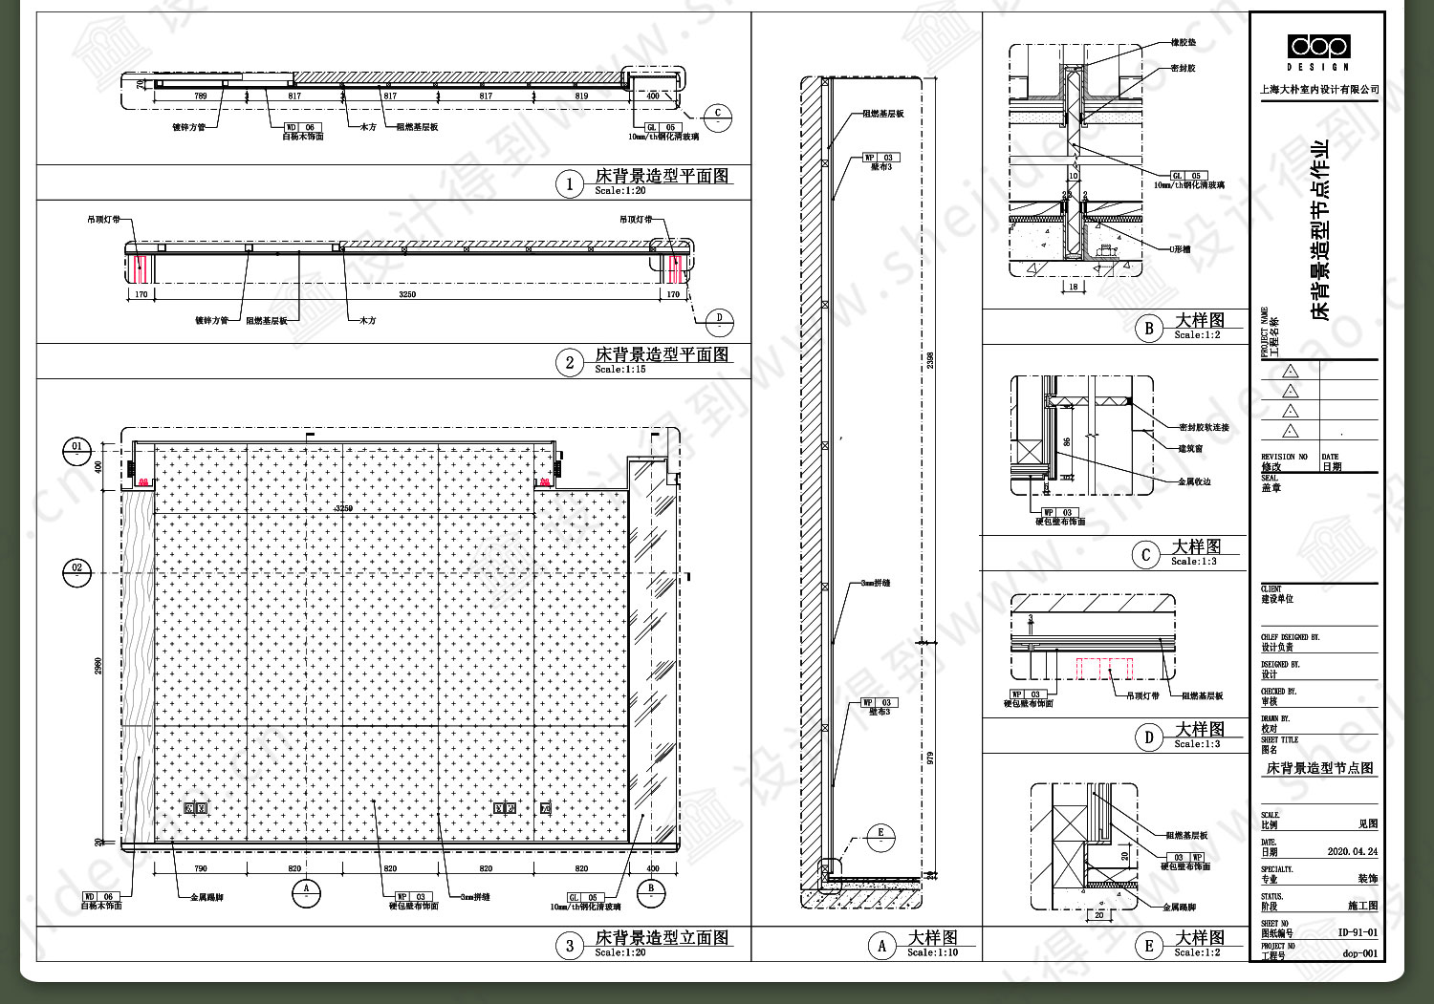Select the company name 上海大朴室内设计有限公司
The image size is (1434, 1004).
coord(1319,89)
